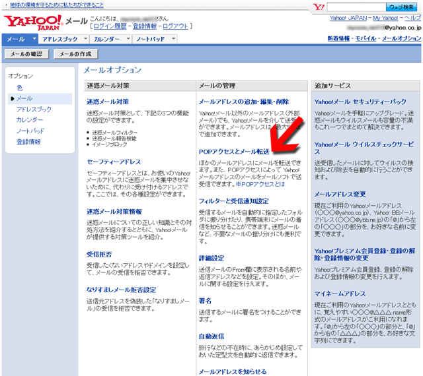Open the 登録情報 link in header
Viewport: 423px width, 376px height.
click(x=145, y=26)
